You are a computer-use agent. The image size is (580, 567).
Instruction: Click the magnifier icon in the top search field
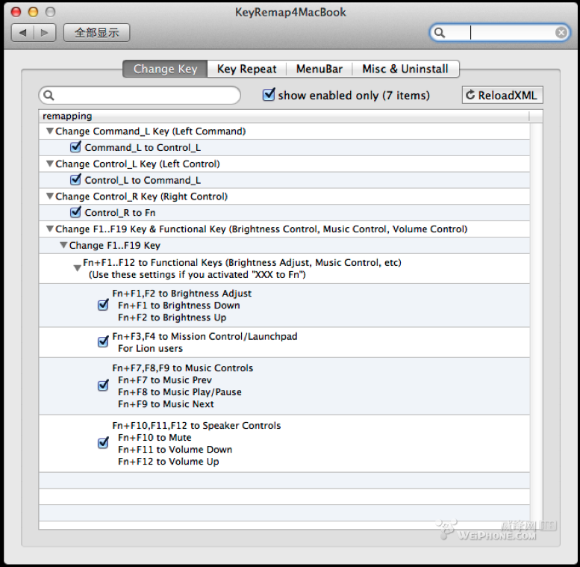(439, 33)
